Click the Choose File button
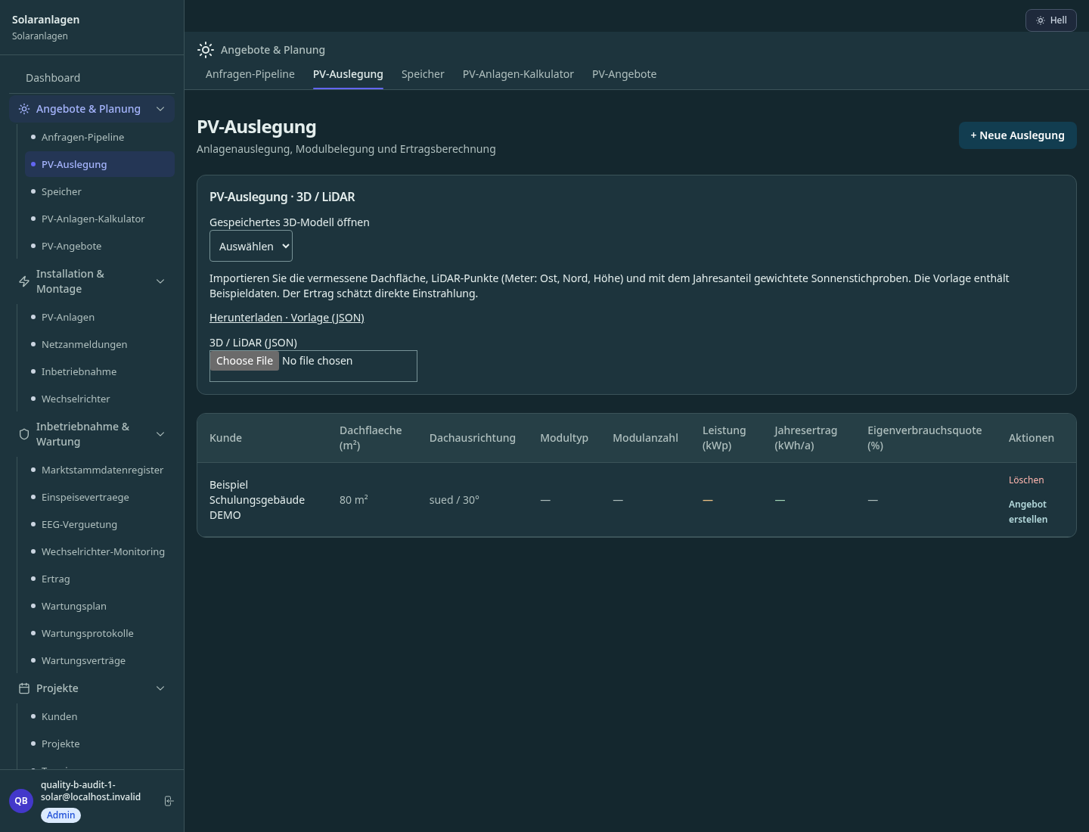This screenshot has height=832, width=1089. pos(244,361)
